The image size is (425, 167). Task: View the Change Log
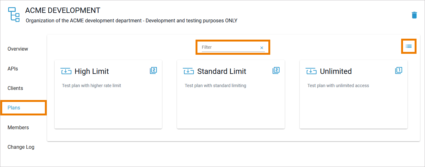click(x=21, y=147)
